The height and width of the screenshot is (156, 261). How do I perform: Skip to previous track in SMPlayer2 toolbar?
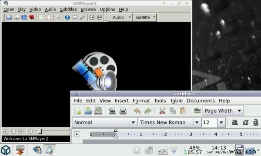(92, 17)
